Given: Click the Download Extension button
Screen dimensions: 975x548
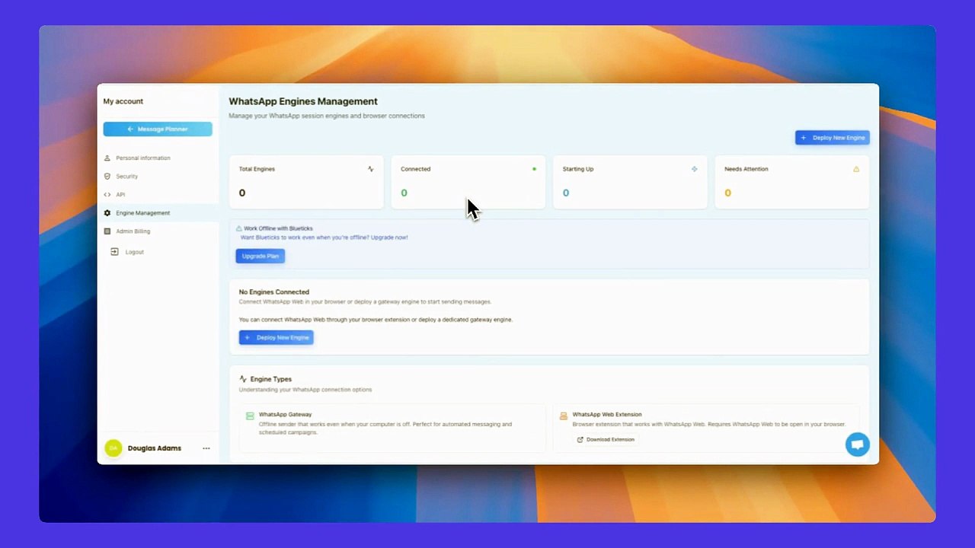Looking at the screenshot, I should point(606,440).
